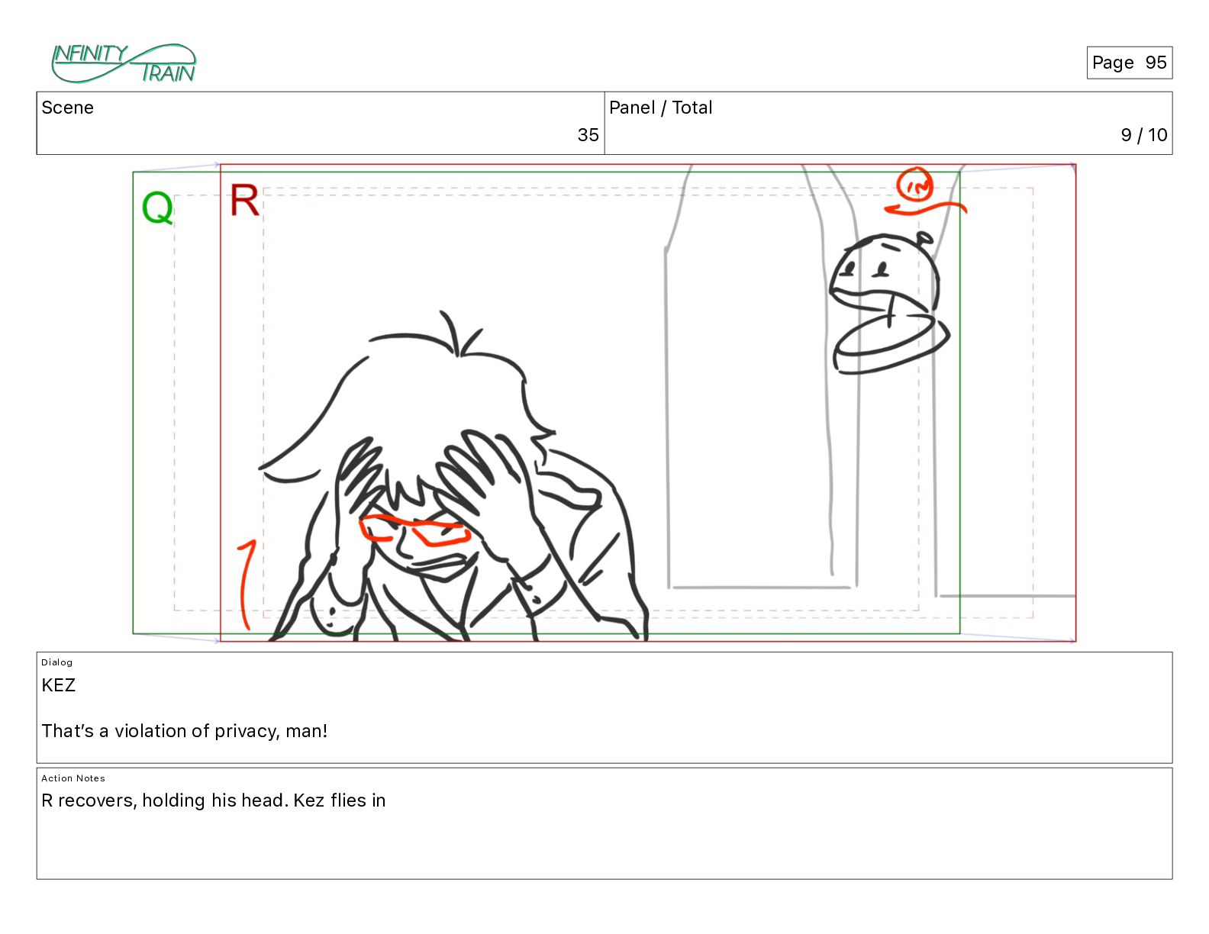The width and height of the screenshot is (1209, 934).
Task: Click the green Q camera label
Action: pos(158,208)
